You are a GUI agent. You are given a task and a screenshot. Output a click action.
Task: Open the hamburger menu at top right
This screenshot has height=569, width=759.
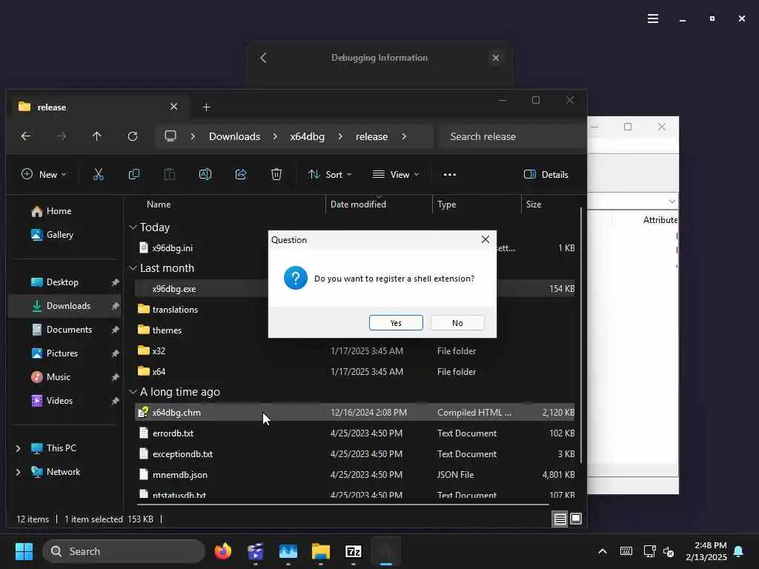click(652, 19)
